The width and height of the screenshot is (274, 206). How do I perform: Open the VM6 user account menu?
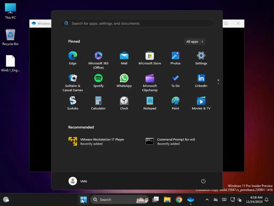coord(78,181)
